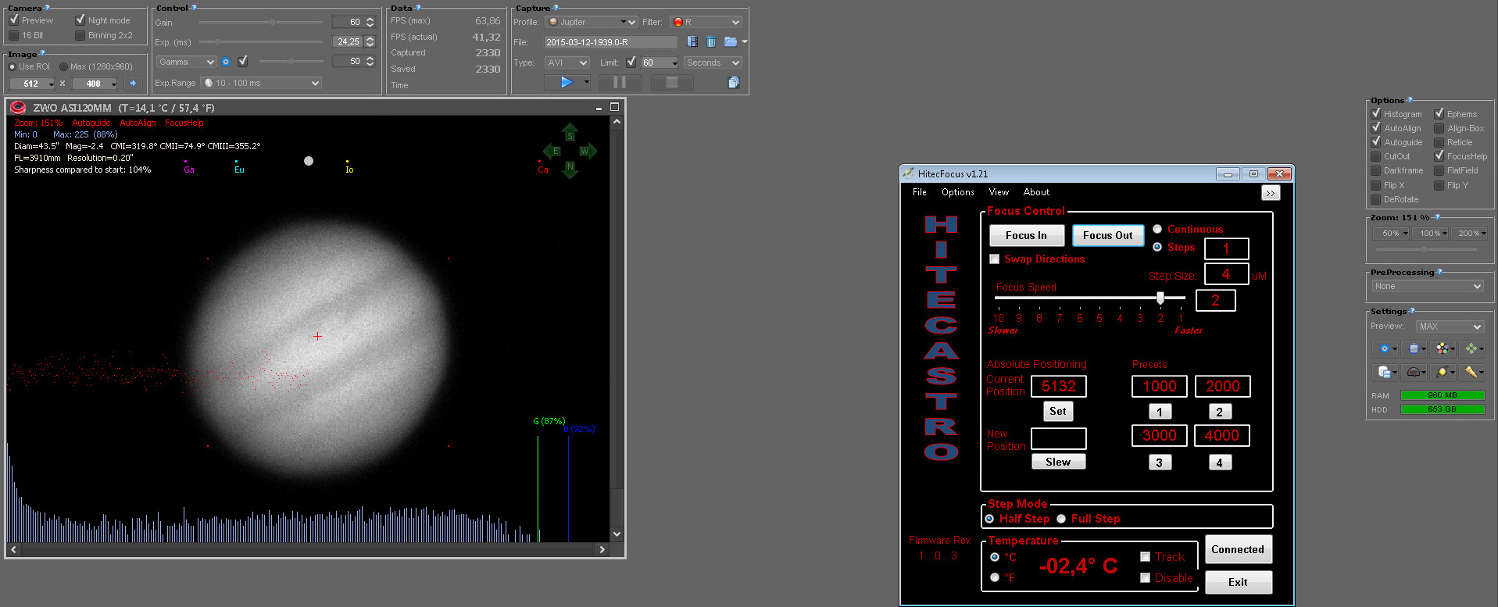This screenshot has height=607, width=1498.
Task: Click the Zoom slider in Zoom panel
Action: (x=1426, y=249)
